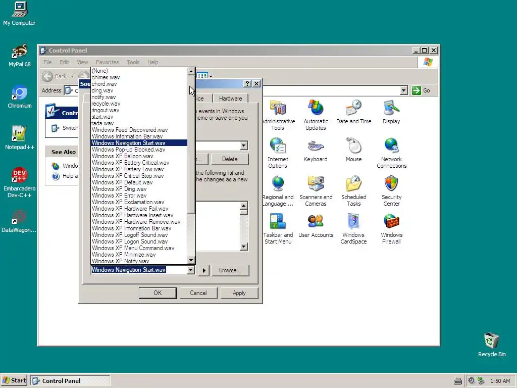Click program events list scroll down arrow
517x388 pixels.
(243, 247)
